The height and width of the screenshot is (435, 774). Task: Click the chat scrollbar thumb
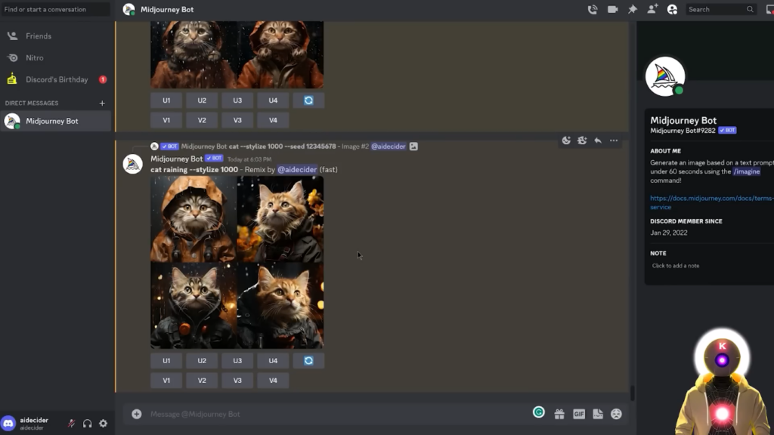633,393
